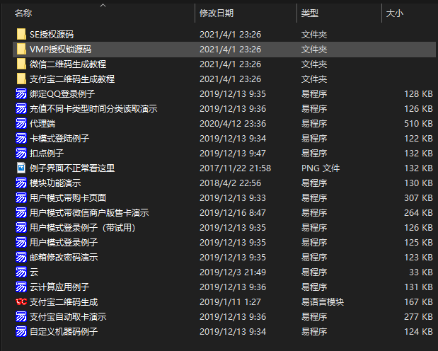Click the 云 program file icon
The image size is (438, 351).
point(21,272)
